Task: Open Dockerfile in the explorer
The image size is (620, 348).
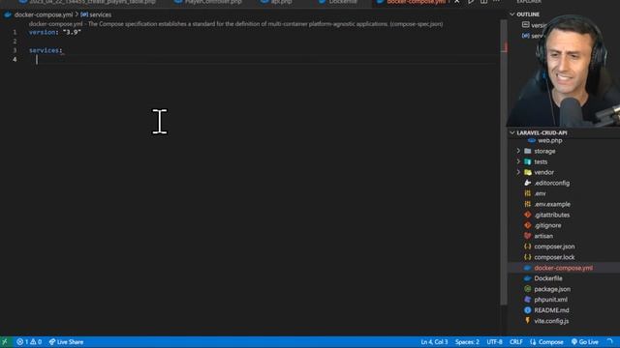Action: [548, 278]
